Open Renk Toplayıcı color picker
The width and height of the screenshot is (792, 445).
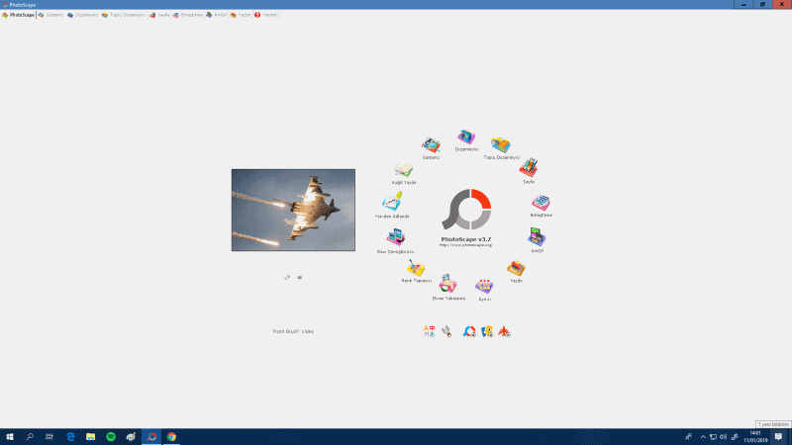pos(416,268)
